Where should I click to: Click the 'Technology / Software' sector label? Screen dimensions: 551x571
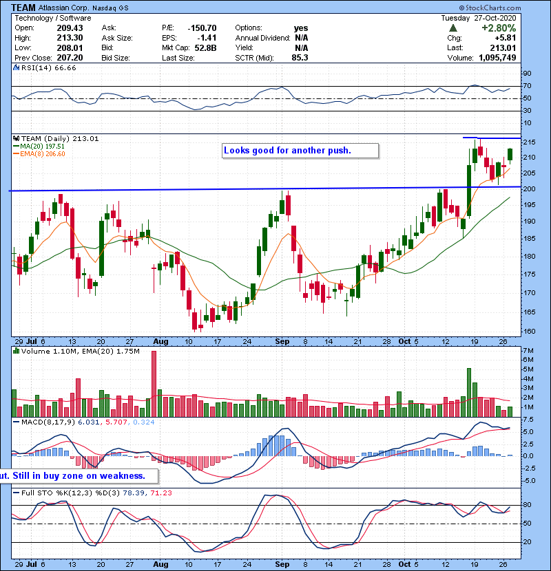(x=53, y=18)
